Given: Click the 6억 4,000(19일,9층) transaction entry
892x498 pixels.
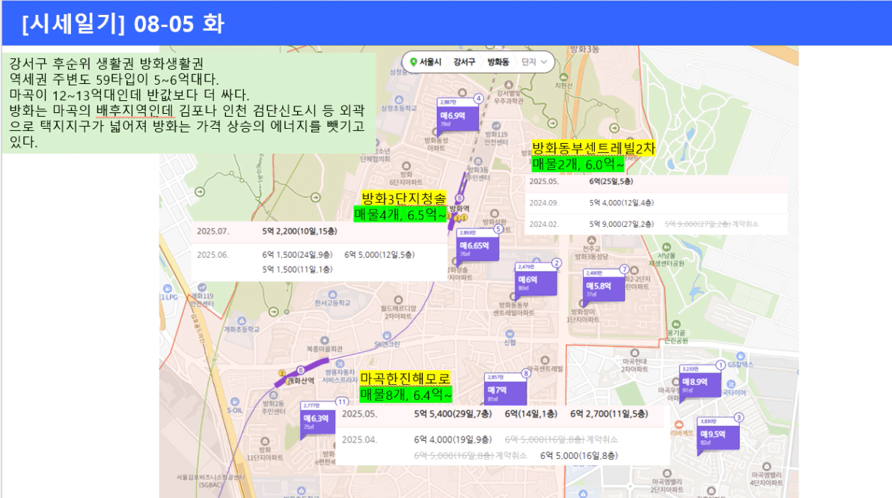Looking at the screenshot, I should (453, 440).
